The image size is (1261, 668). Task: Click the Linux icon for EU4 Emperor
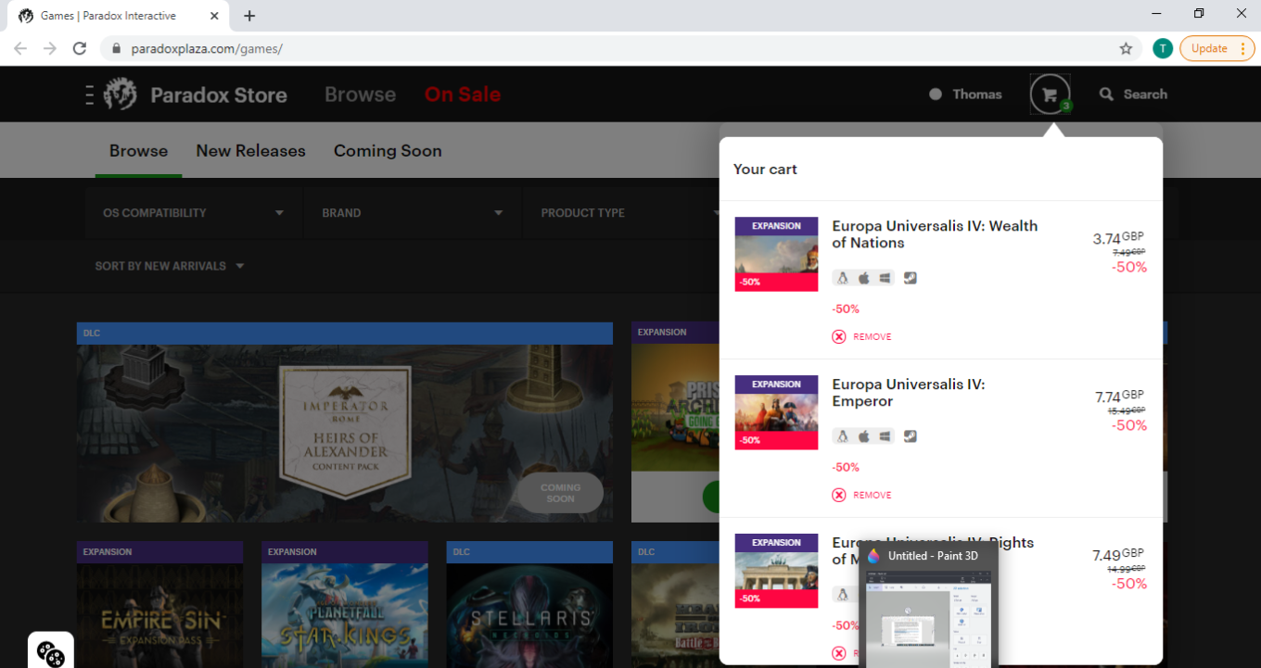click(843, 436)
